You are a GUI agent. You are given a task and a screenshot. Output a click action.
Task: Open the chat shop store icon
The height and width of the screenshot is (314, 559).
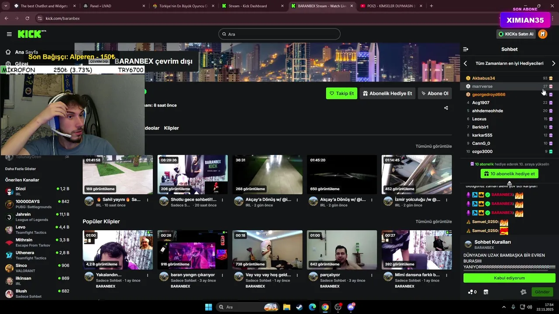(486, 292)
